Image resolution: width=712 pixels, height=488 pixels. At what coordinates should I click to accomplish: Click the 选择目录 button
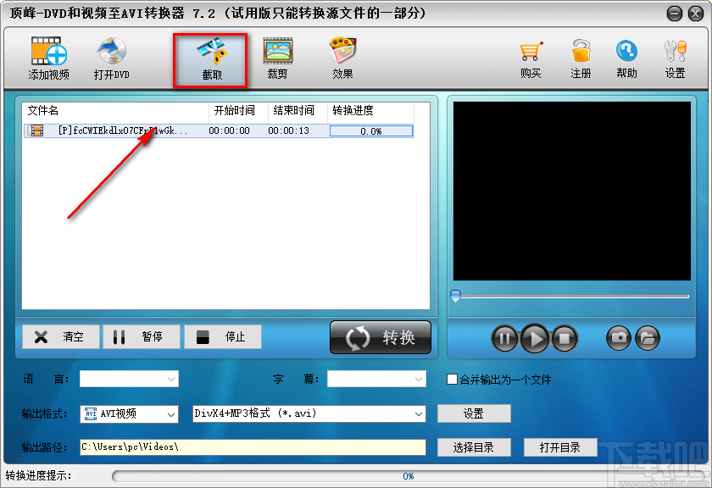pyautogui.click(x=474, y=447)
